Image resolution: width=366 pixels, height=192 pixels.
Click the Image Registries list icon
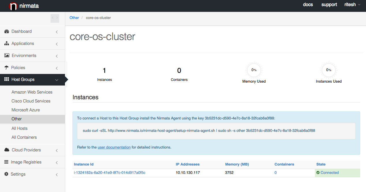click(x=6, y=162)
